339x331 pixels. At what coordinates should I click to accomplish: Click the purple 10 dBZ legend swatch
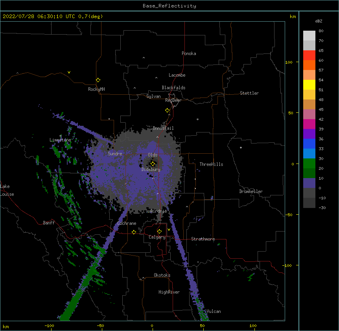[x=309, y=183]
